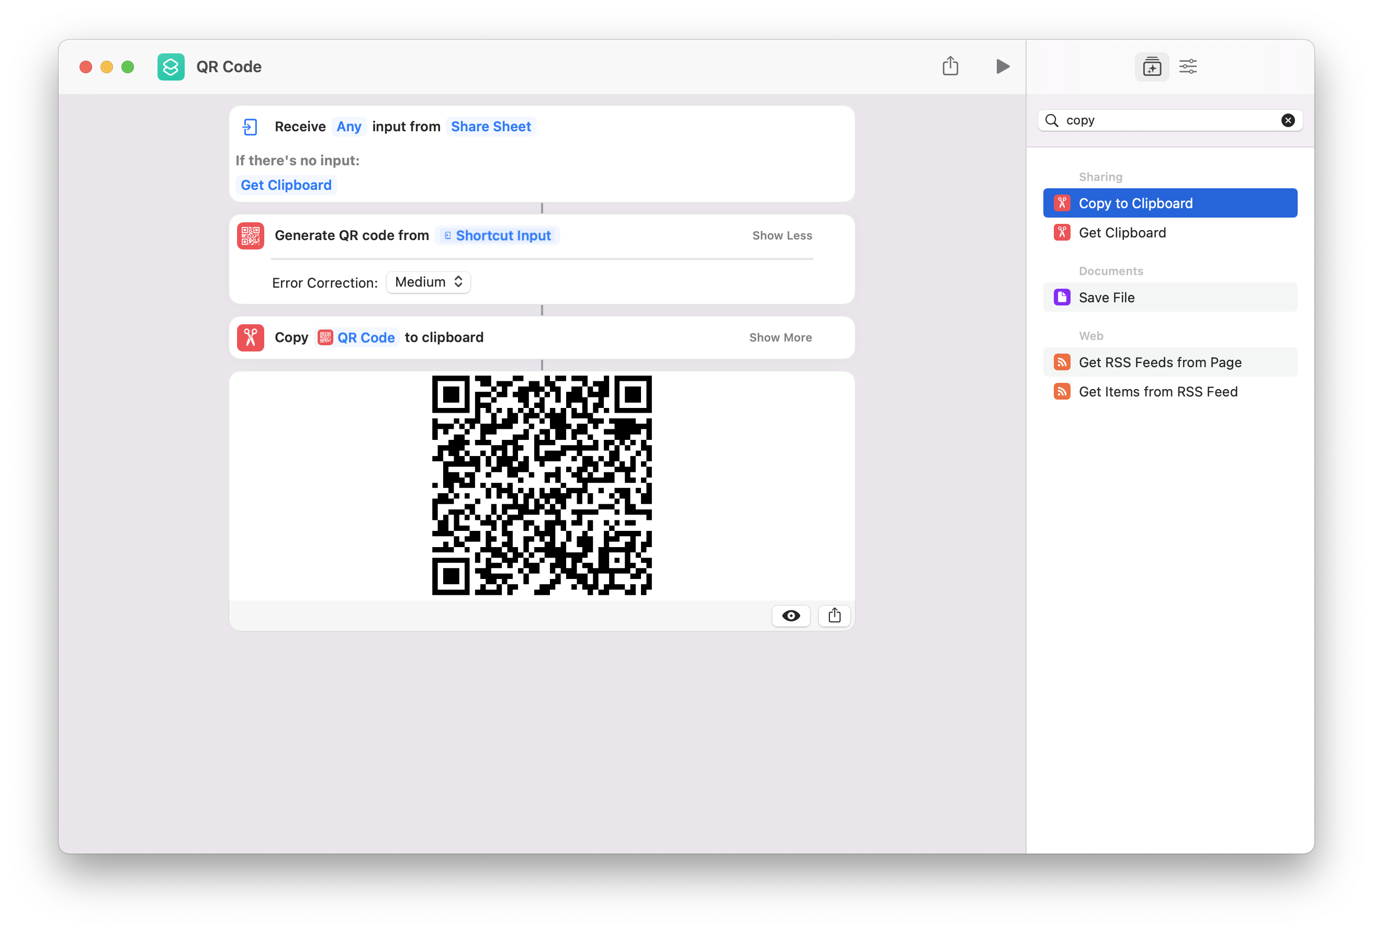Image resolution: width=1373 pixels, height=931 pixels.
Task: Clear the search text with X button
Action: (1288, 120)
